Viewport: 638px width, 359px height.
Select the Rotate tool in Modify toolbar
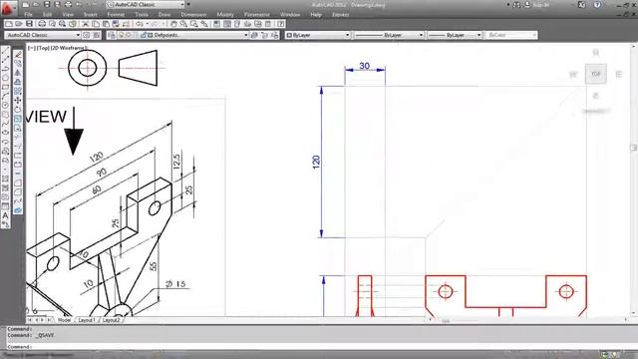tap(18, 110)
